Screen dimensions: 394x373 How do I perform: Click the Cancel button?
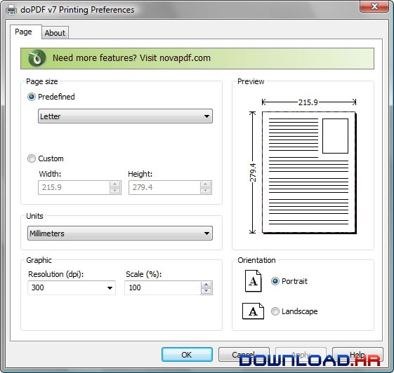[244, 355]
